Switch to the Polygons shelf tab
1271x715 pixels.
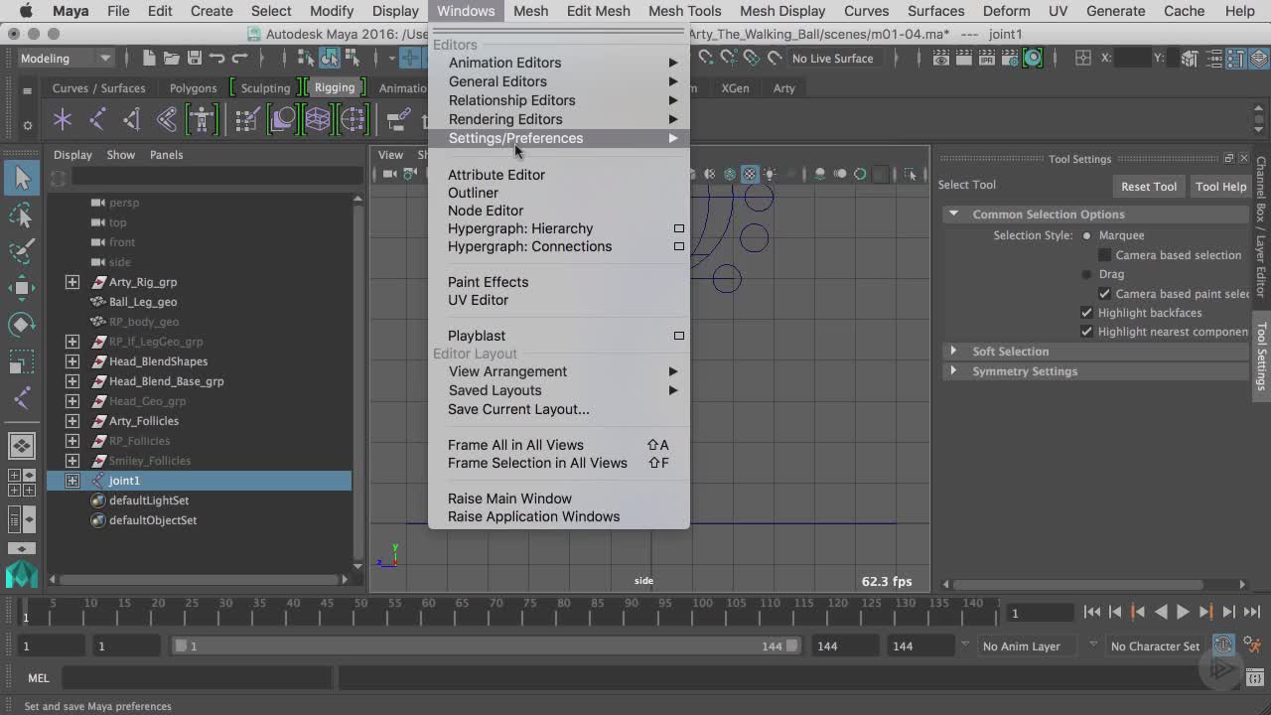[x=193, y=88]
